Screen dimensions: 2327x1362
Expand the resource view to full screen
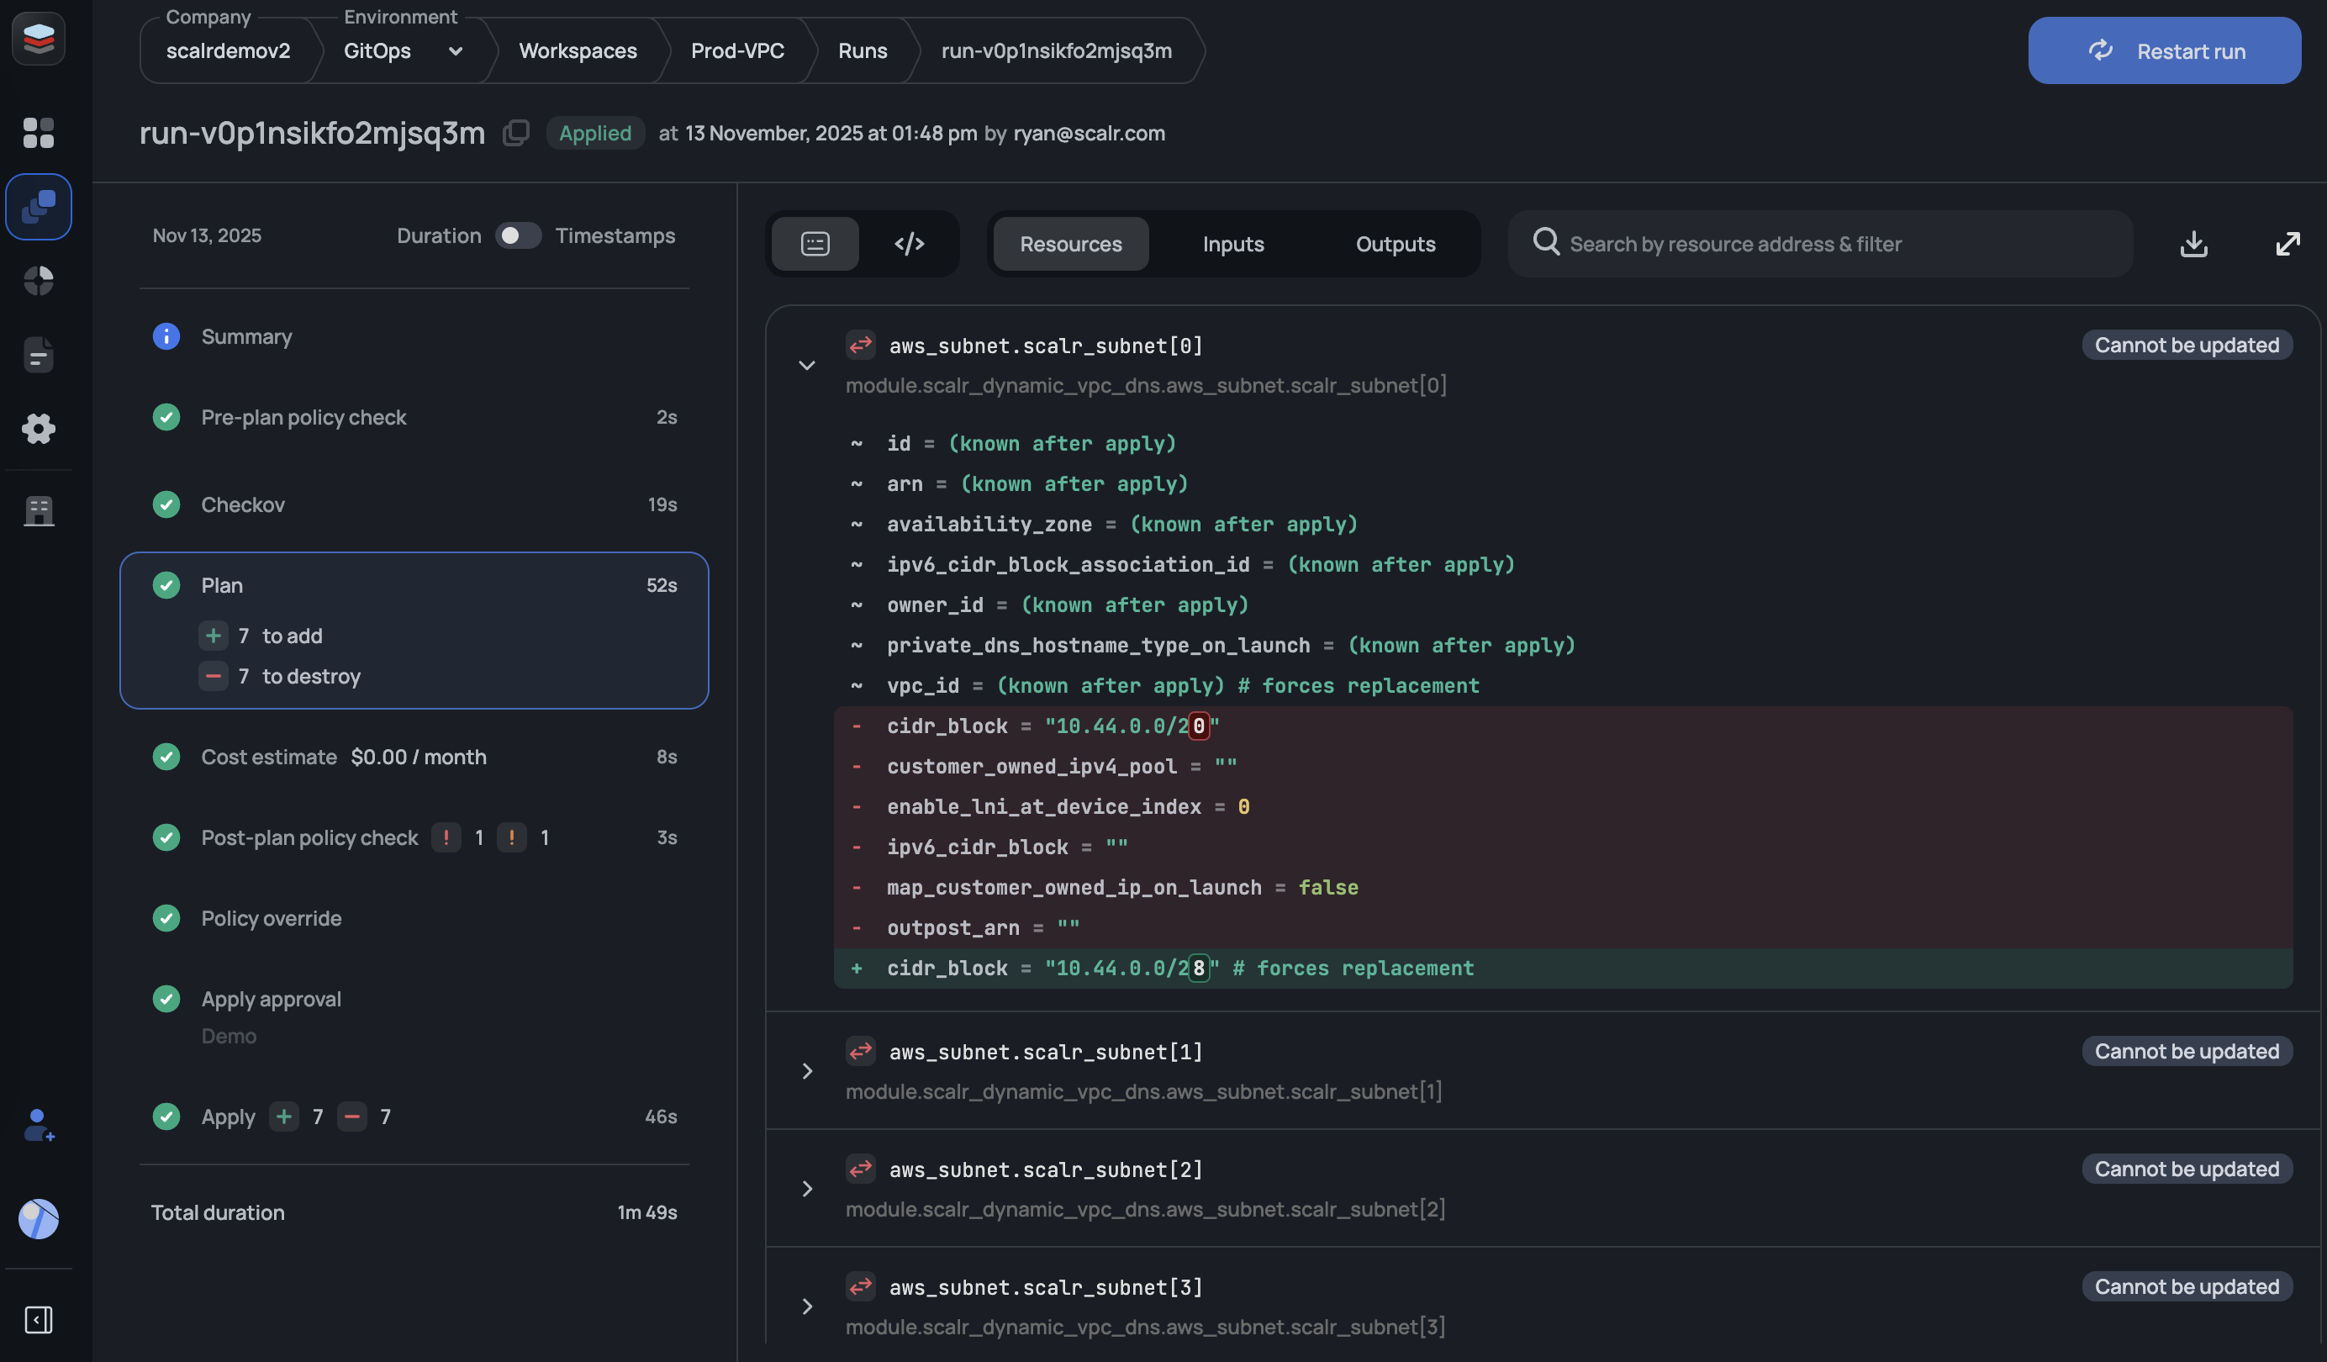[x=2287, y=244]
